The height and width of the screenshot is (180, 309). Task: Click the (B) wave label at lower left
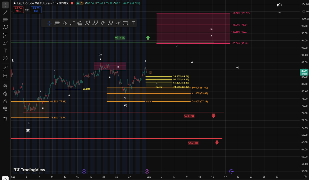[28, 130]
